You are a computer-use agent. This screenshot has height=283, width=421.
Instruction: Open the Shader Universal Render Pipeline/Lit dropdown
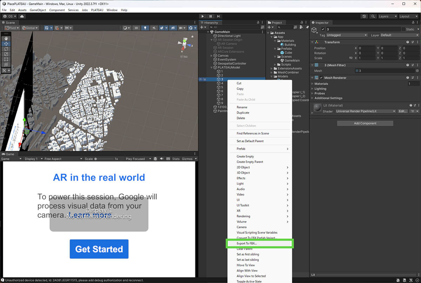pyautogui.click(x=365, y=111)
